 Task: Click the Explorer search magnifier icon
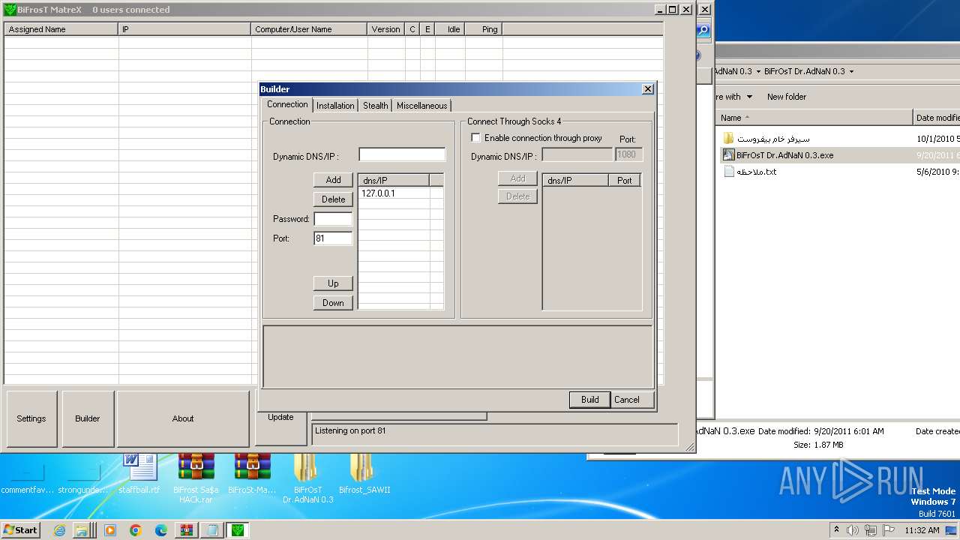coord(703,31)
